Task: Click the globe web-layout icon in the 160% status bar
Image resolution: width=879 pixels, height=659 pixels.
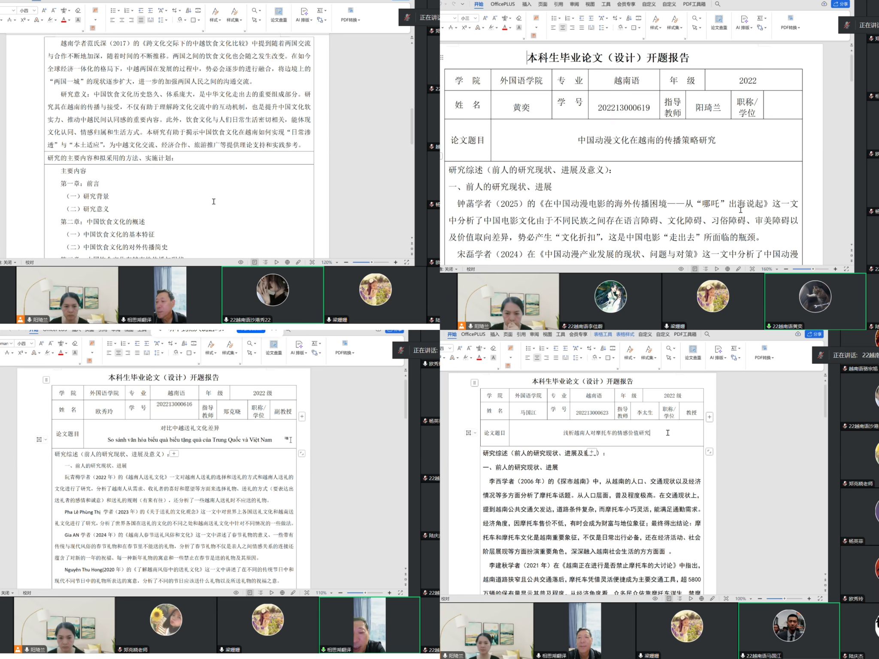Action: [727, 269]
